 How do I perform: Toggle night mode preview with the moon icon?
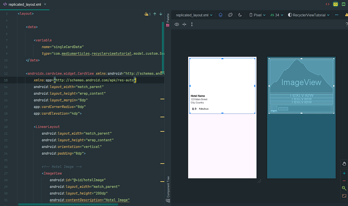click(240, 15)
